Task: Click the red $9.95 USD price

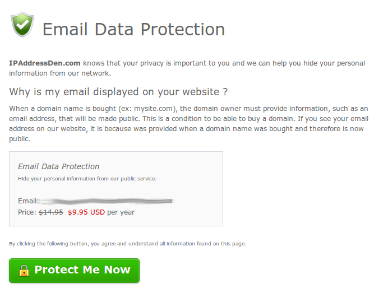Action: point(86,212)
